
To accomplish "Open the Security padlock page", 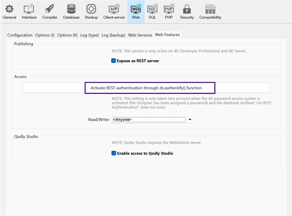I will coord(187,11).
